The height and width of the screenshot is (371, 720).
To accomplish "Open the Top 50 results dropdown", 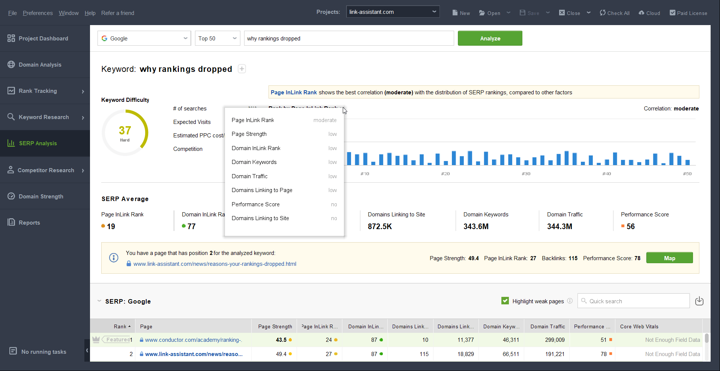I will click(x=217, y=38).
